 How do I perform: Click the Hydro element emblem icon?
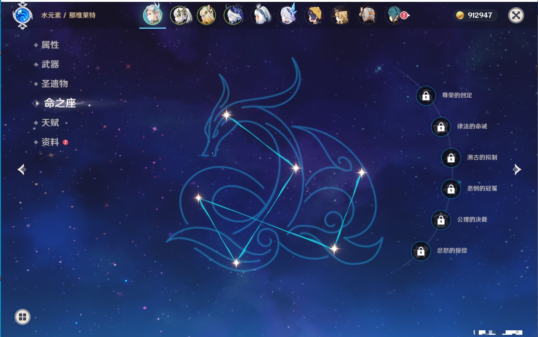pyautogui.click(x=22, y=16)
